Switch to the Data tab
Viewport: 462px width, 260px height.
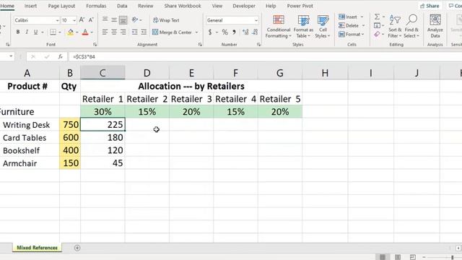coord(122,6)
